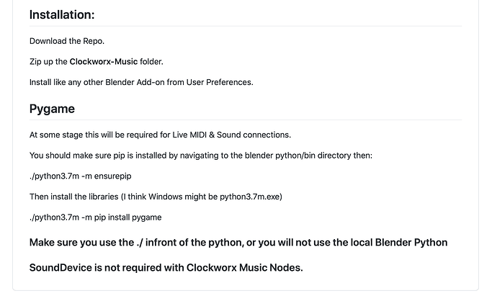Click the 'SoundDevice is not required' heading
497x301 pixels.
(x=166, y=268)
